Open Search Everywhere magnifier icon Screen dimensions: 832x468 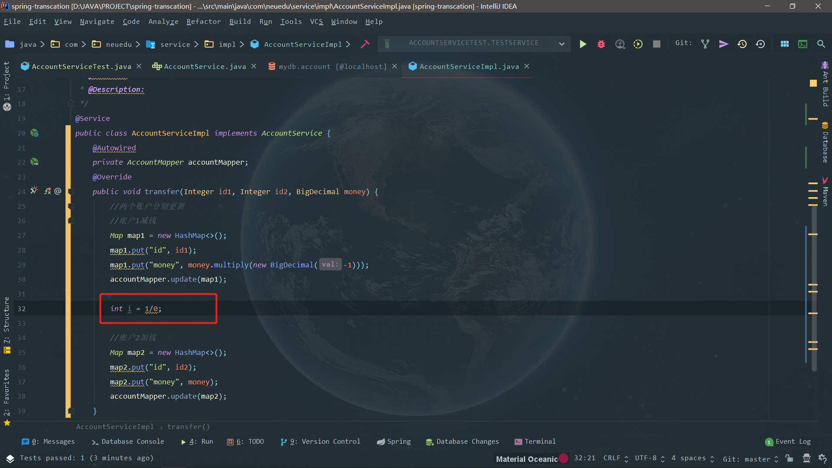821,44
